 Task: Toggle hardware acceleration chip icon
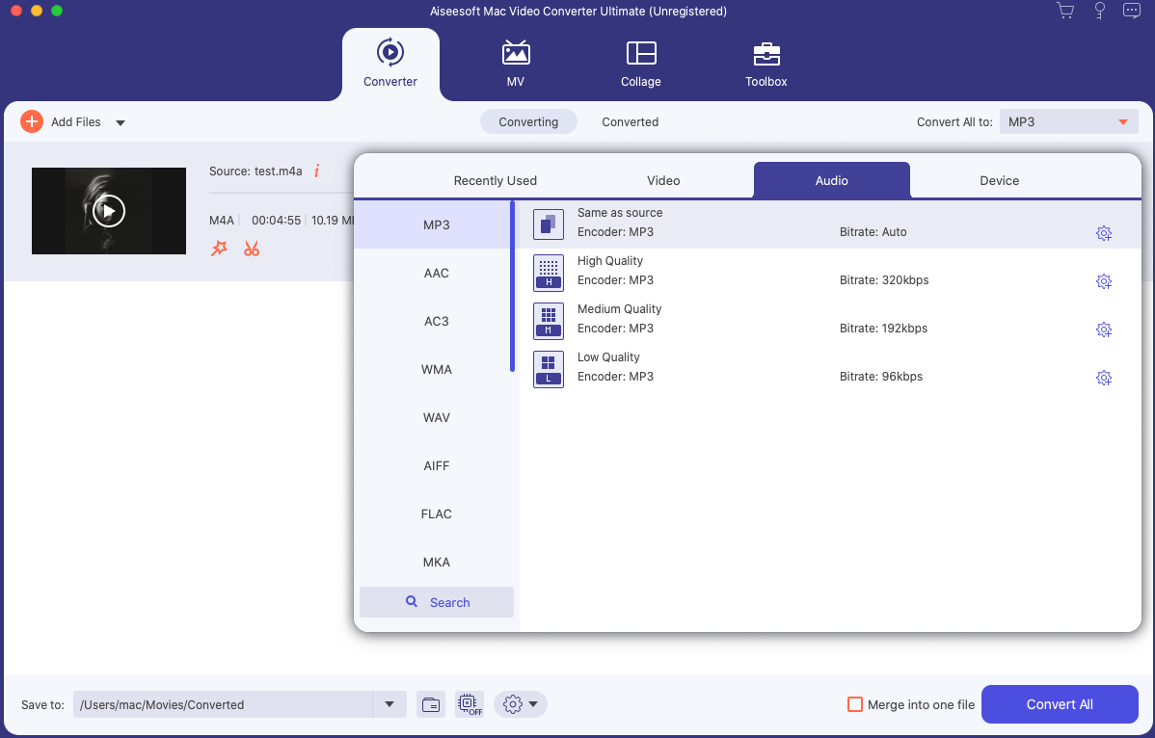click(470, 704)
